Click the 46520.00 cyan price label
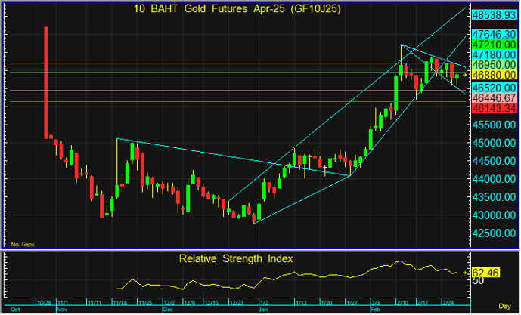 click(495, 88)
